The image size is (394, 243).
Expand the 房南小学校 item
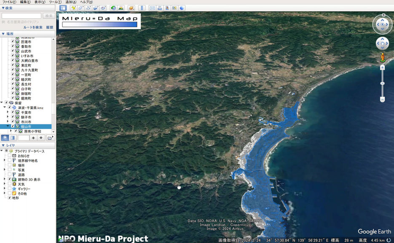[11, 131]
